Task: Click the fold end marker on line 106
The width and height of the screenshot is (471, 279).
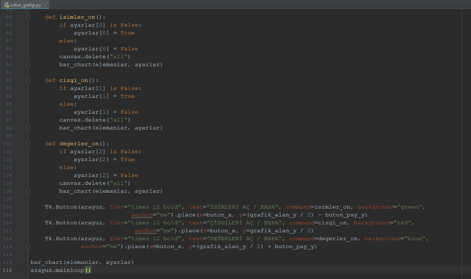Action: click(28, 191)
